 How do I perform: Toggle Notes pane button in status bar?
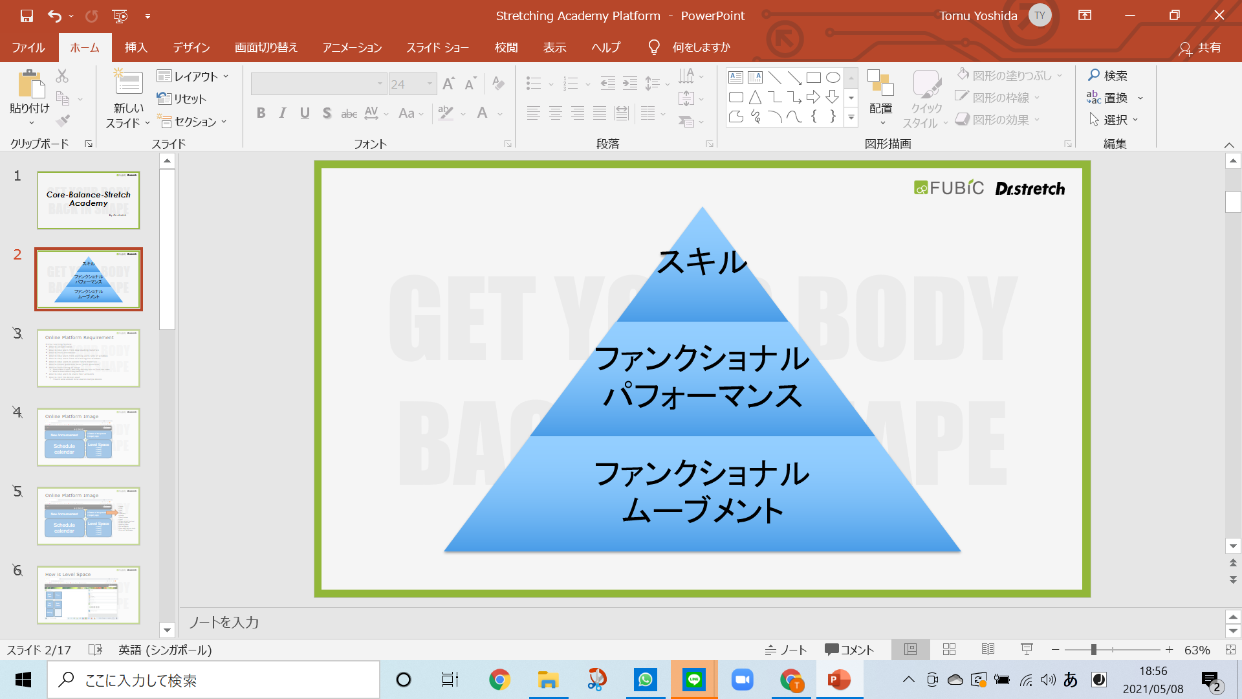[x=786, y=650]
